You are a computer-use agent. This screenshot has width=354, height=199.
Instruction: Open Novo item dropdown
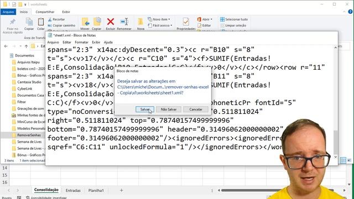[159, 19]
